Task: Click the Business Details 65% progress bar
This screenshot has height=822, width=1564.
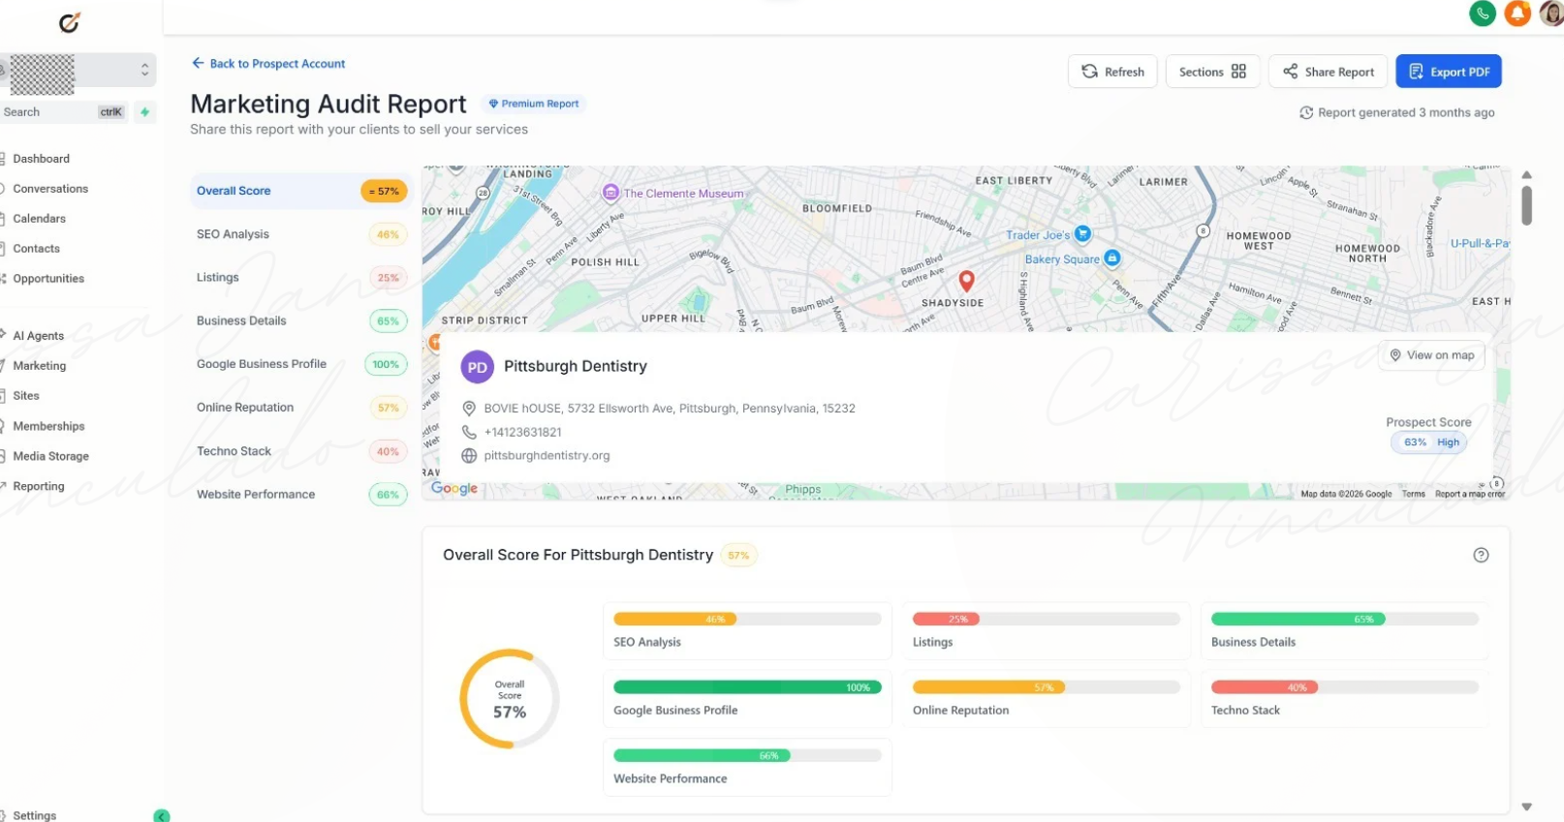Action: tap(1345, 619)
